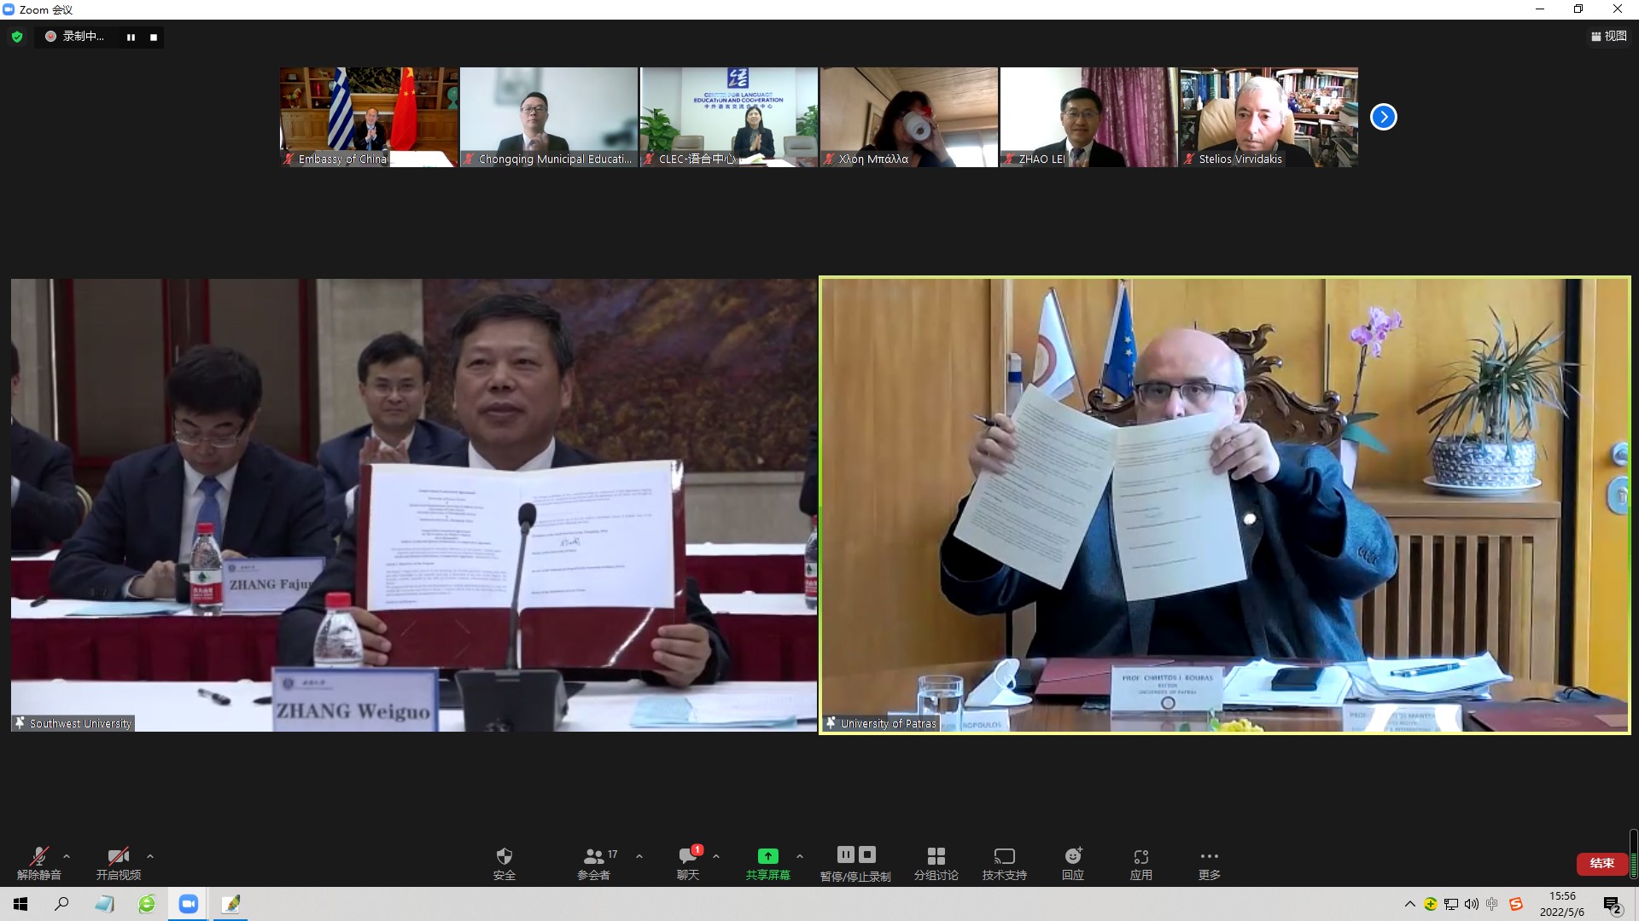Select Chongqing Municipal Education thumbnail

click(x=549, y=117)
